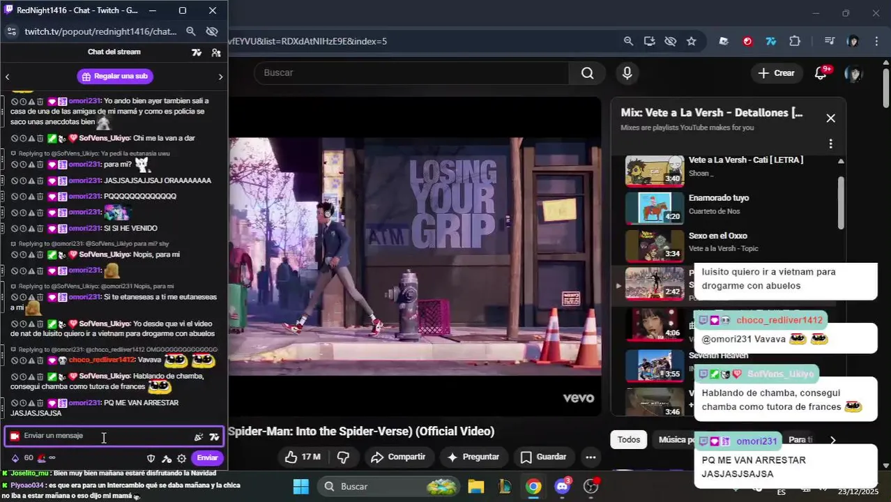Viewport: 891px width, 502px height.
Task: Open Windows Start menu
Action: 301,487
